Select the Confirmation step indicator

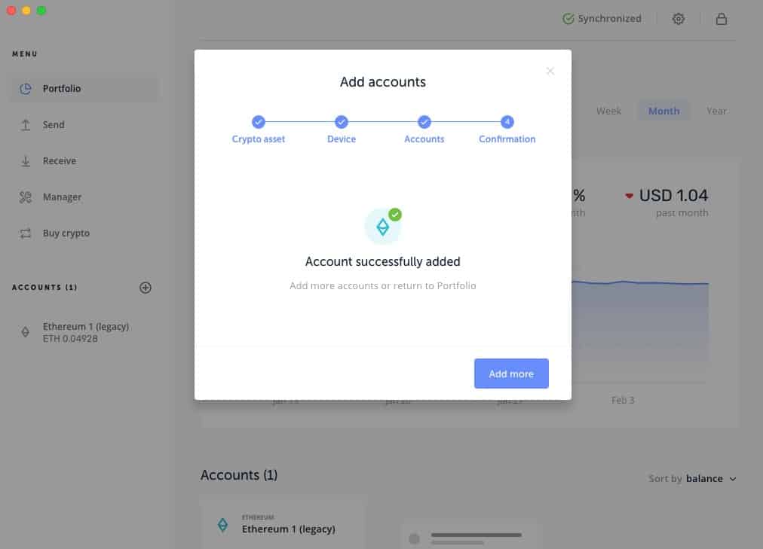pyautogui.click(x=507, y=122)
